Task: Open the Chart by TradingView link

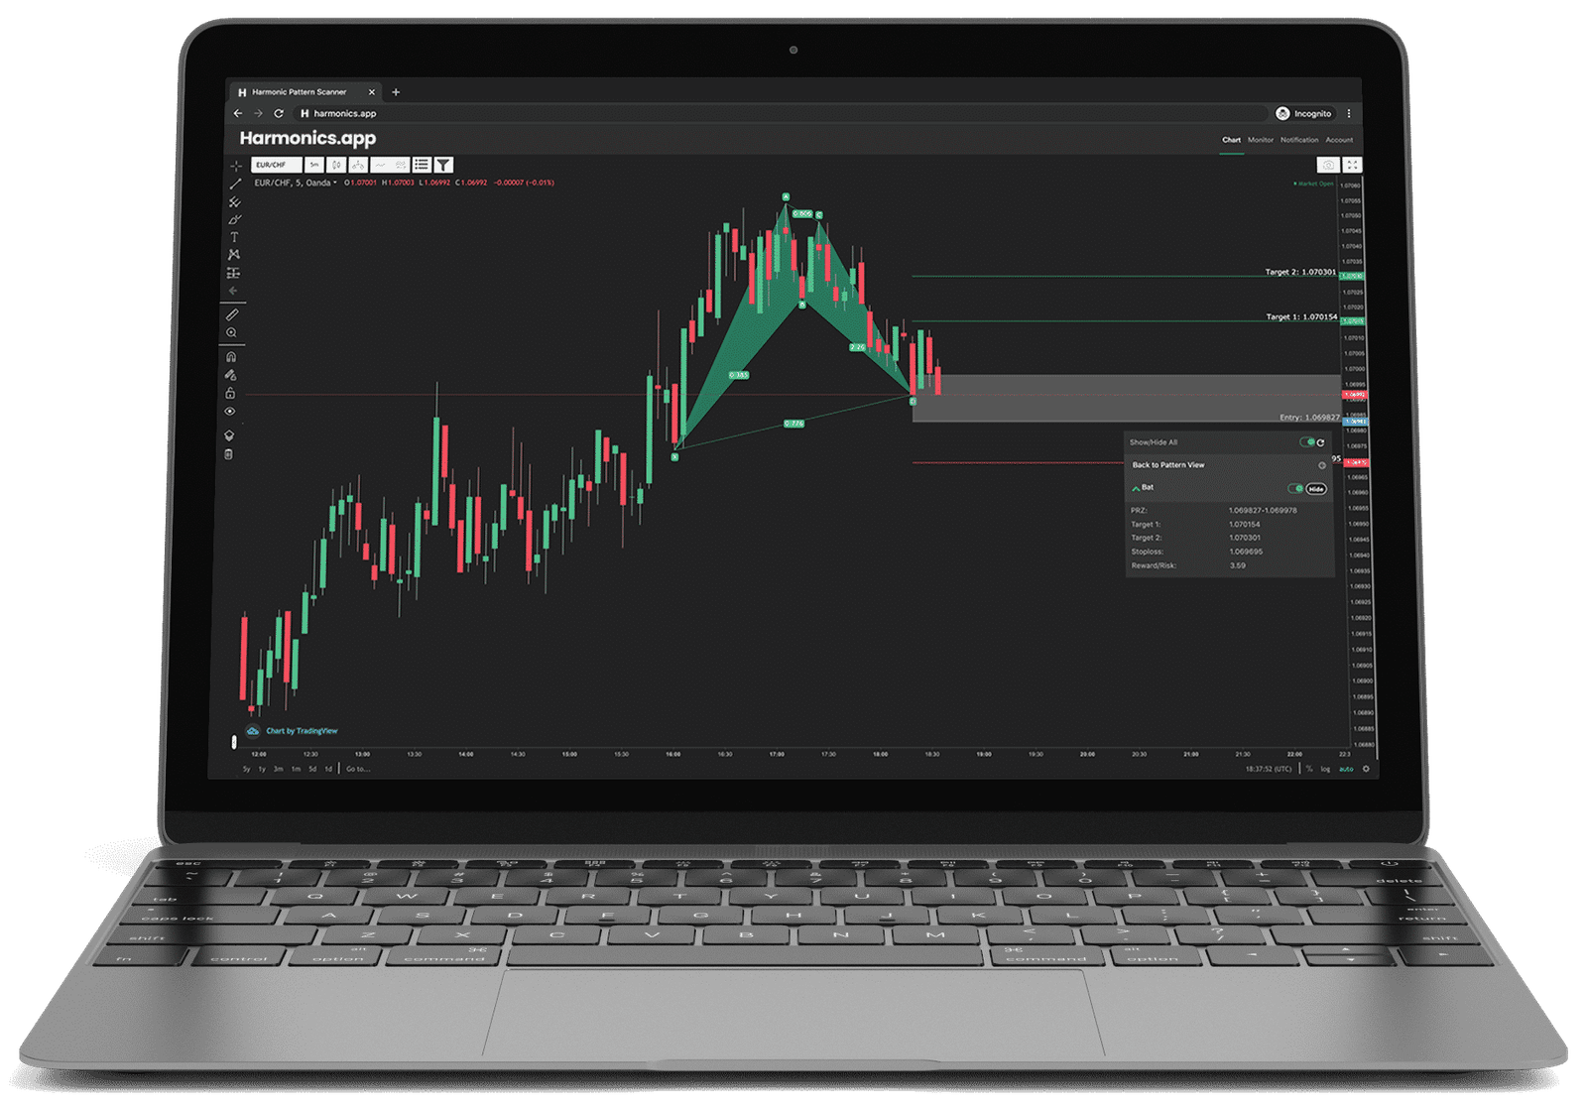Action: click(302, 731)
